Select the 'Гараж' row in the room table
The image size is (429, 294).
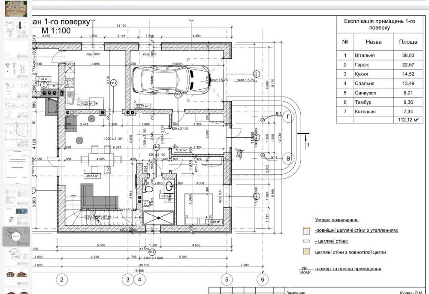[378, 65]
